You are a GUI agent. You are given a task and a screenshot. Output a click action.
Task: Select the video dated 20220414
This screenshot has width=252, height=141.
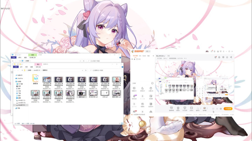47,83
